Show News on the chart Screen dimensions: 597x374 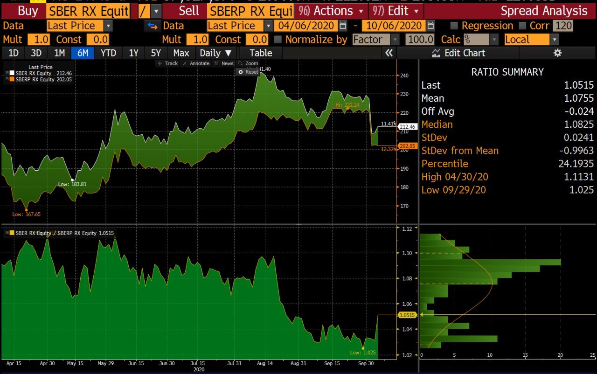pyautogui.click(x=224, y=63)
